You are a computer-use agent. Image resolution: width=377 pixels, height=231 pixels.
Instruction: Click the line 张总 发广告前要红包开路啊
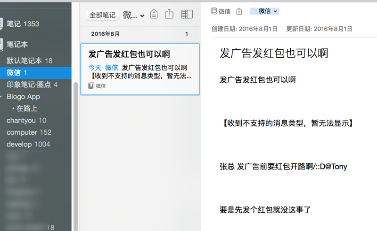[x=283, y=167]
